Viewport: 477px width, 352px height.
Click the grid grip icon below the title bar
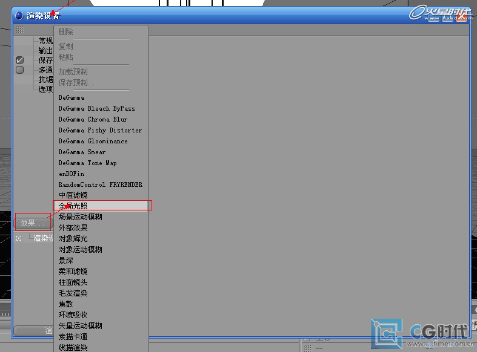(x=20, y=30)
